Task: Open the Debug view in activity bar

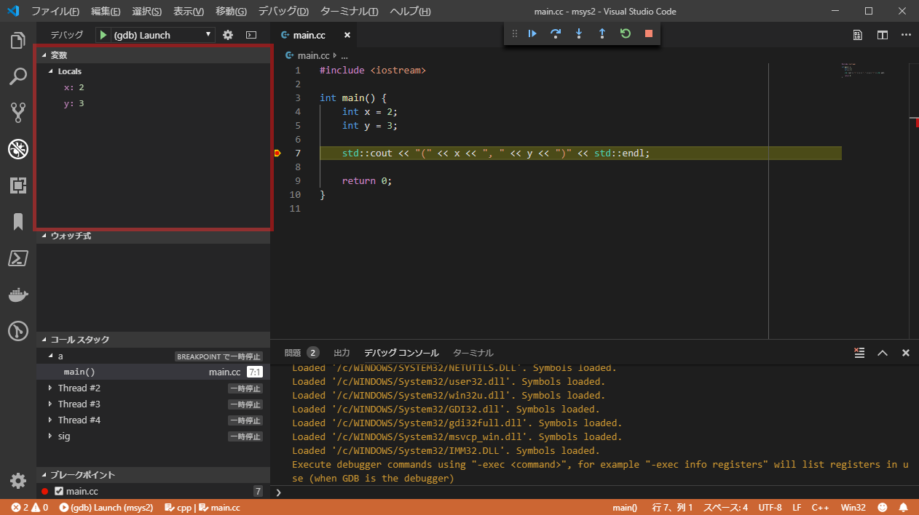Action: tap(18, 149)
